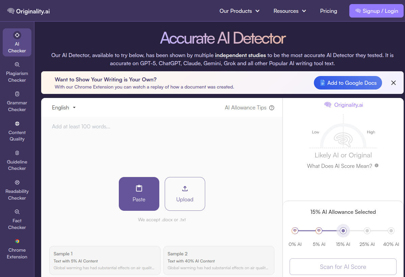Open the Grammar Checker sidebar icon
405x277 pixels.
point(17,94)
